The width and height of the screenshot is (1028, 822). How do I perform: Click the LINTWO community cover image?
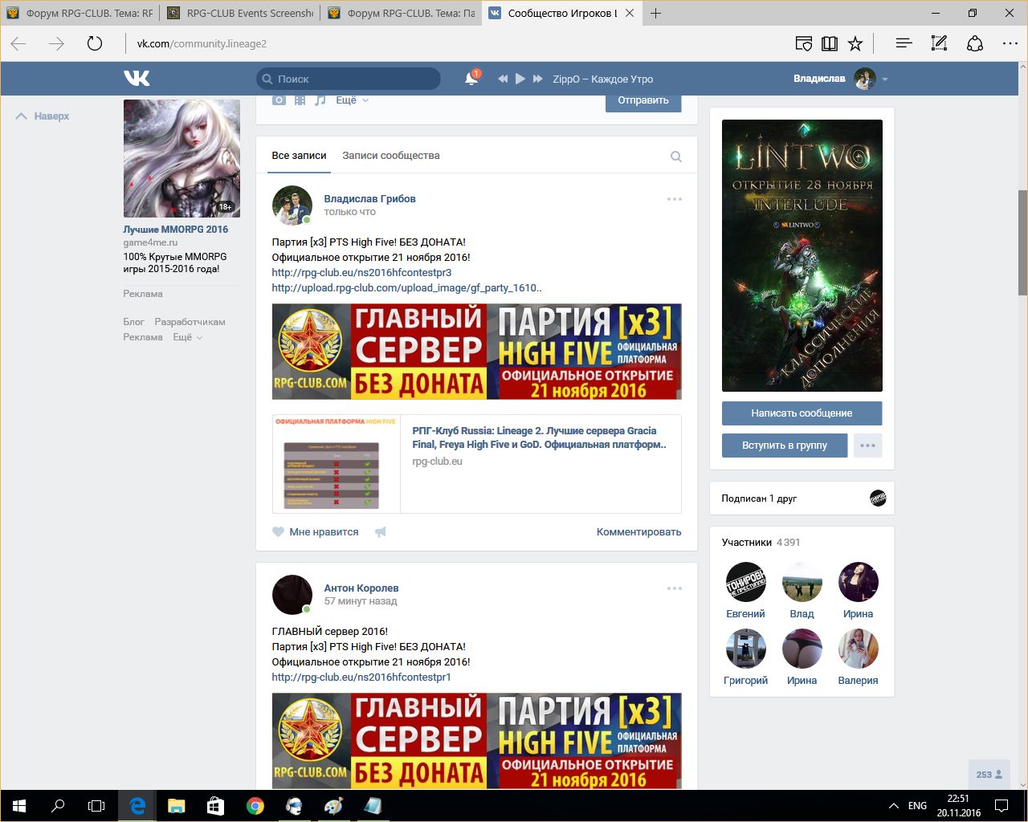[x=802, y=255]
